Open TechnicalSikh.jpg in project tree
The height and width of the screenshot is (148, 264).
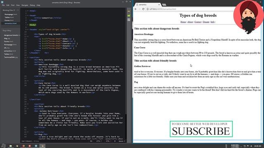click(x=11, y=57)
